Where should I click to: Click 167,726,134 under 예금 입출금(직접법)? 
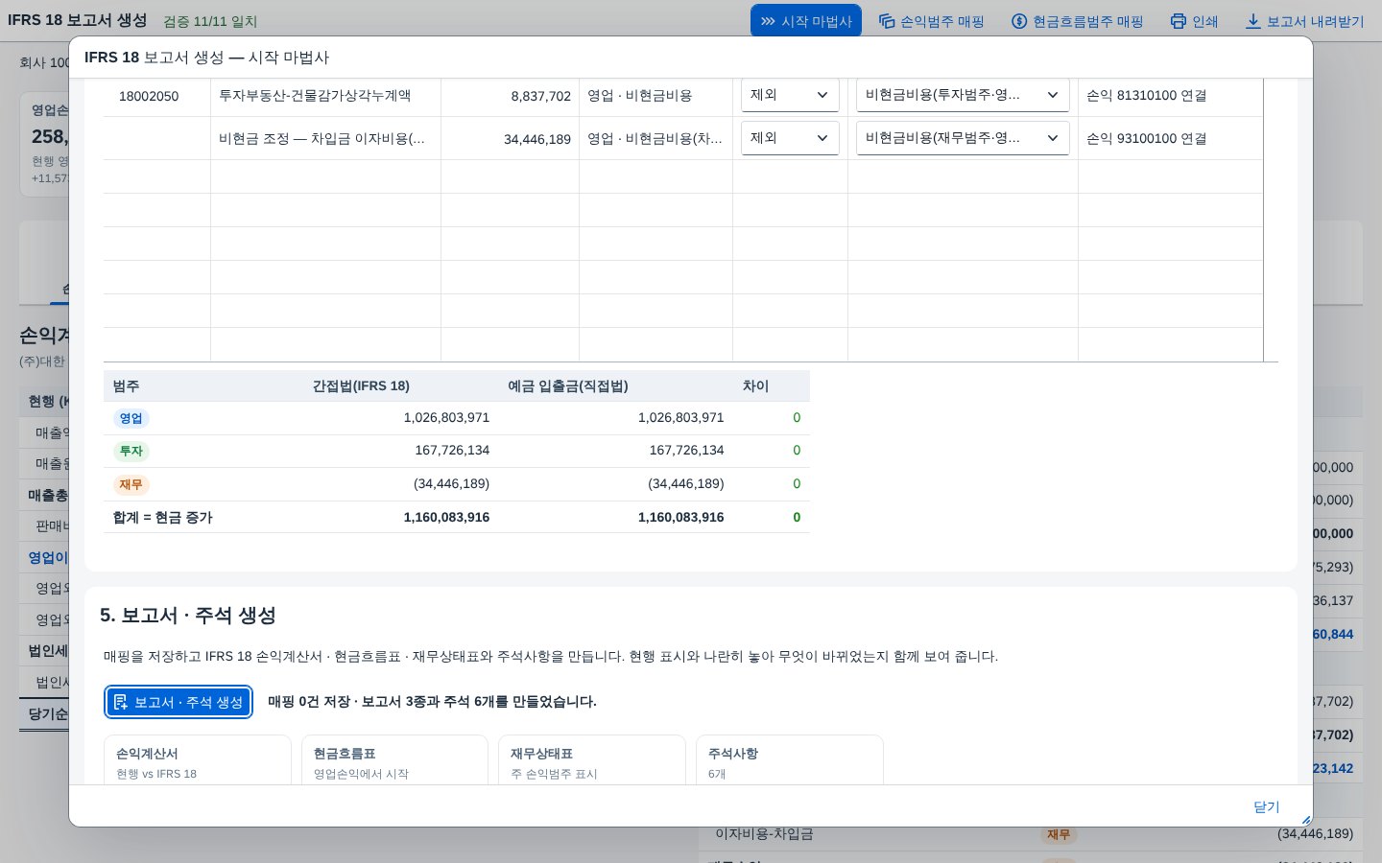coord(686,450)
